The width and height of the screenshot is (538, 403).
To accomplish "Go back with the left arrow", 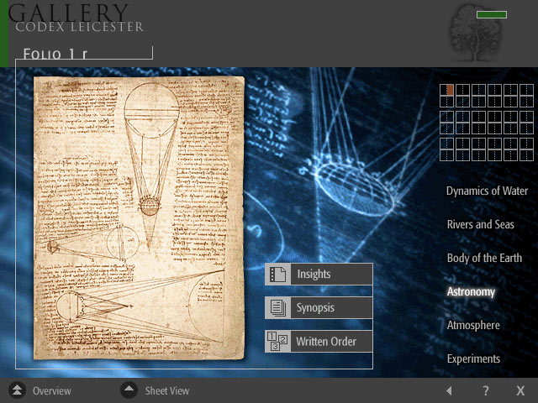I will (449, 390).
